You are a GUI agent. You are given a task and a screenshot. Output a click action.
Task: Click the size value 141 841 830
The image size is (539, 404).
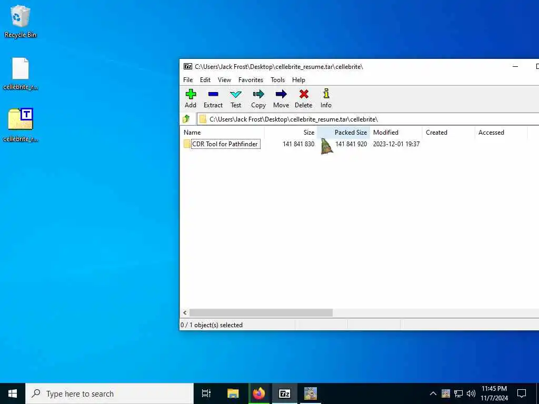point(298,144)
